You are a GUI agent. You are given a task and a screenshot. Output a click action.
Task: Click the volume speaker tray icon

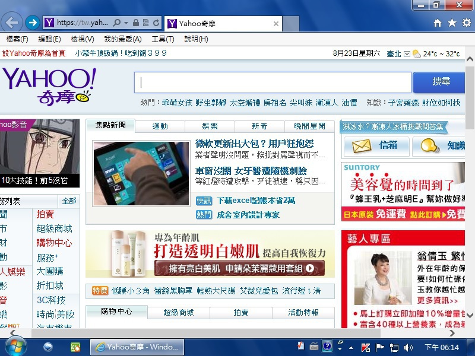pos(408,347)
